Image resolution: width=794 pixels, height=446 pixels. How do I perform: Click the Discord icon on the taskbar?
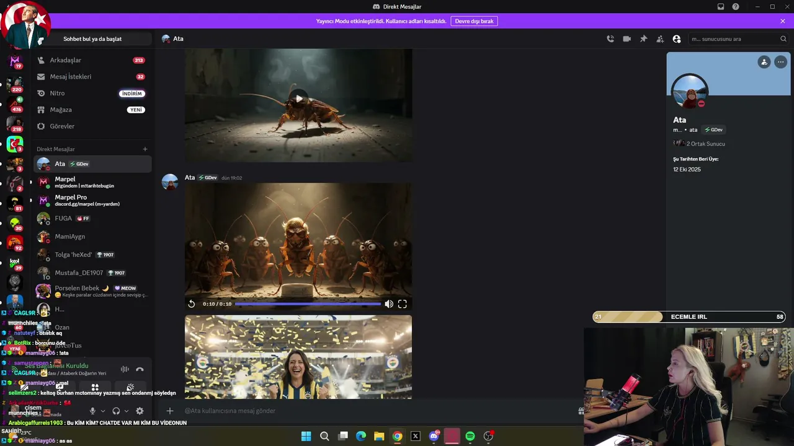pyautogui.click(x=434, y=436)
